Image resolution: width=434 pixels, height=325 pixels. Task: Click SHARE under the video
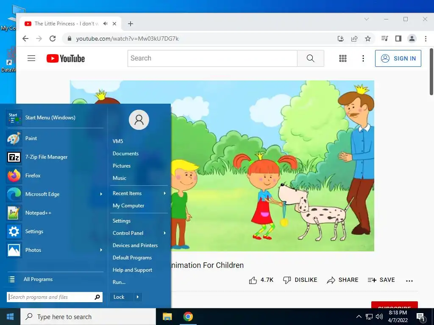pos(342,280)
